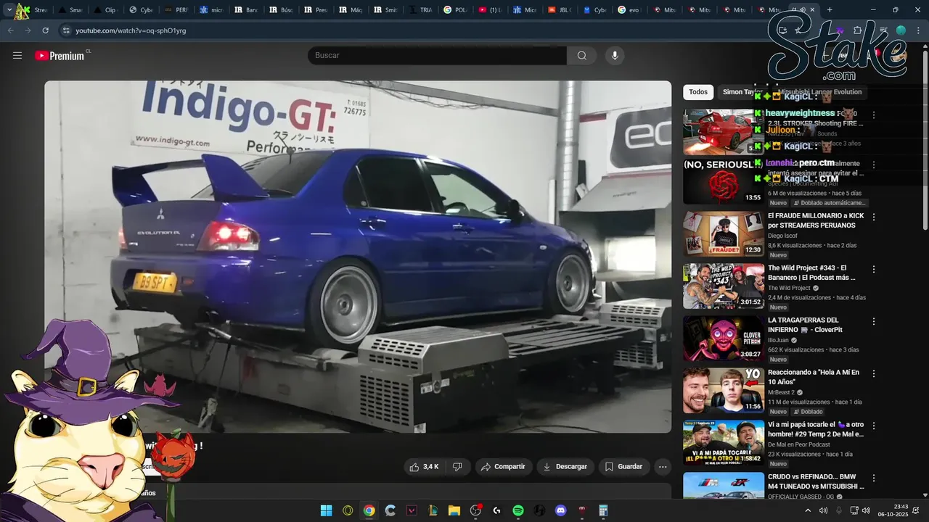The width and height of the screenshot is (929, 522).
Task: Launch Spotify from the taskbar
Action: [x=518, y=510]
